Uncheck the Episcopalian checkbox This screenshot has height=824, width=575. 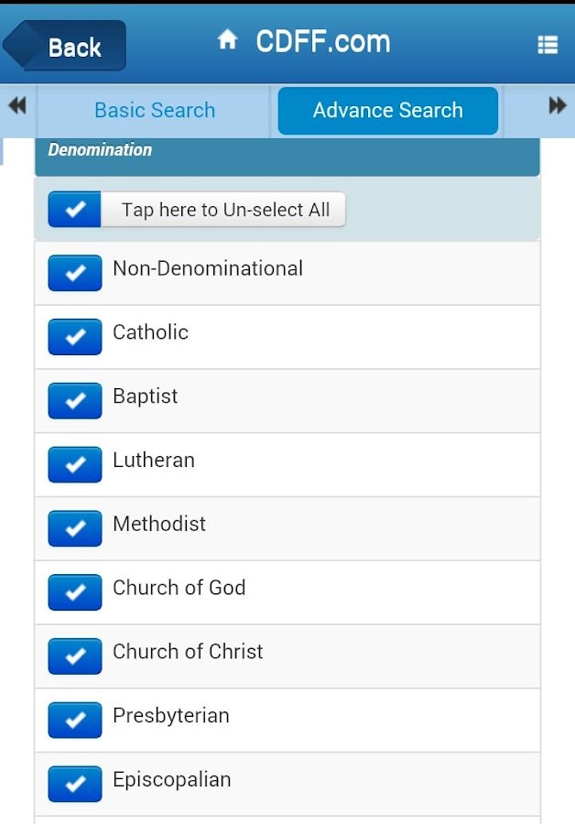tap(75, 784)
